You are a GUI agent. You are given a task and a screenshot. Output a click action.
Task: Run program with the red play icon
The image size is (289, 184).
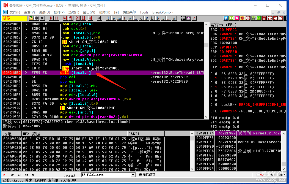[51, 18]
